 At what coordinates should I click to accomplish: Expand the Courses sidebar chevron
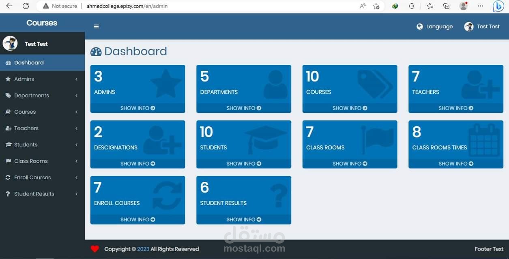tap(76, 112)
